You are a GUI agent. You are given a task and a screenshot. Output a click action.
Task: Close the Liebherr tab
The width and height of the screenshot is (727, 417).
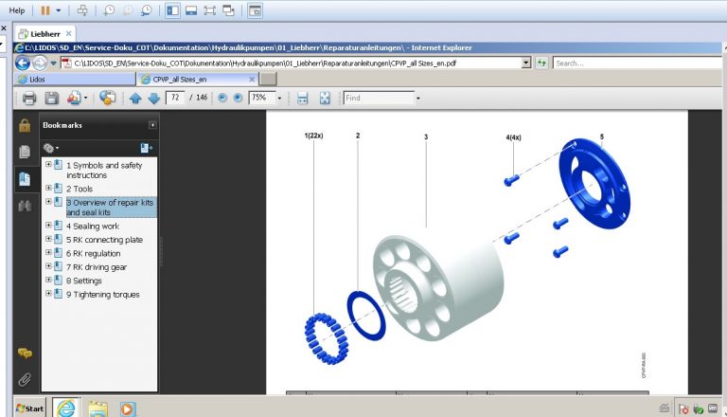(x=68, y=33)
